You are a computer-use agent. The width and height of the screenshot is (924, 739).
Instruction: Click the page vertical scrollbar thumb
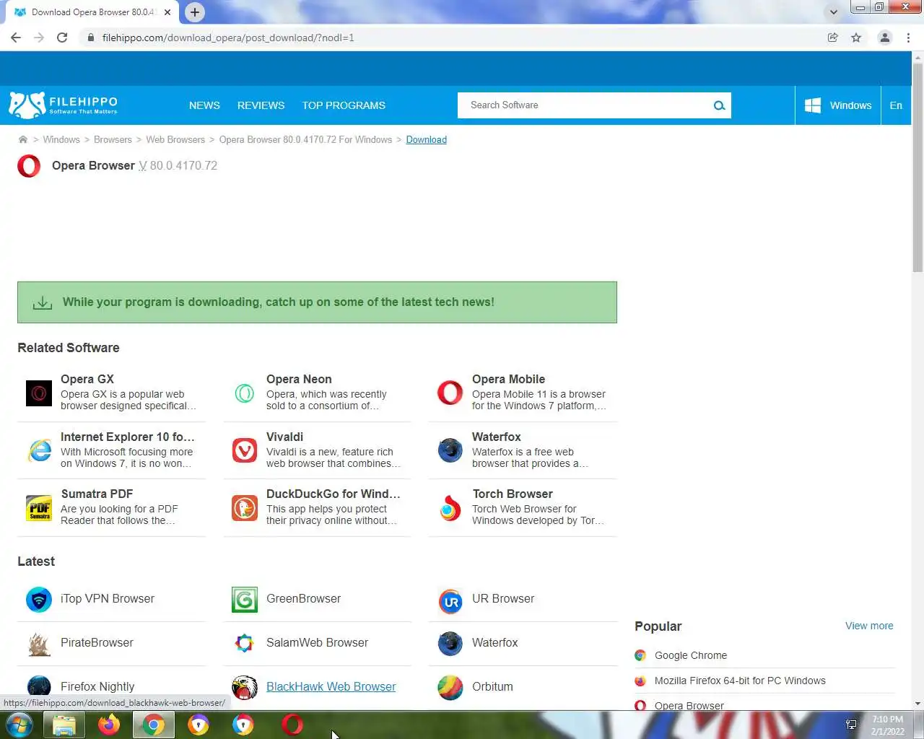pyautogui.click(x=918, y=167)
